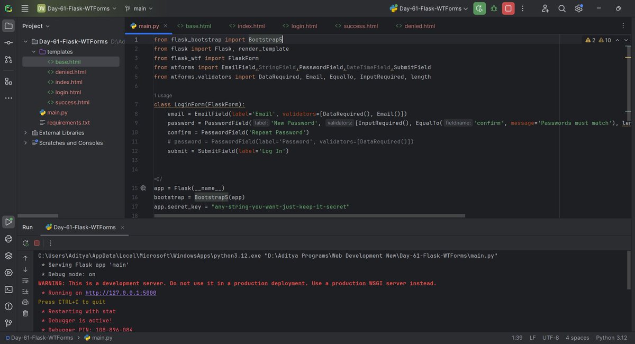Click UTF-8 encoding in status bar

tap(550, 338)
